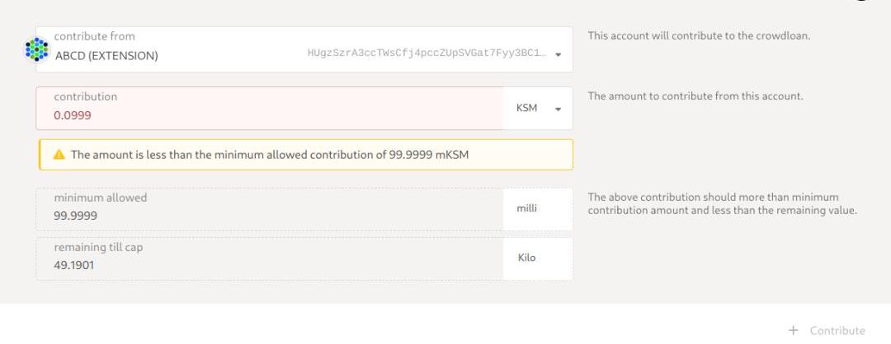Click the yellow warning triangle icon
Image resolution: width=891 pixels, height=344 pixels.
pos(59,155)
